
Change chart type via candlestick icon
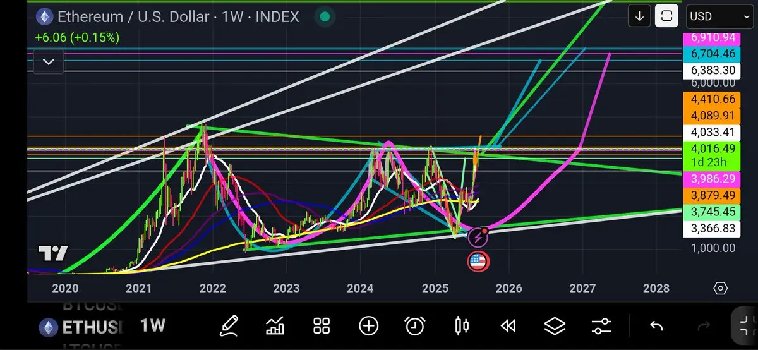(462, 326)
